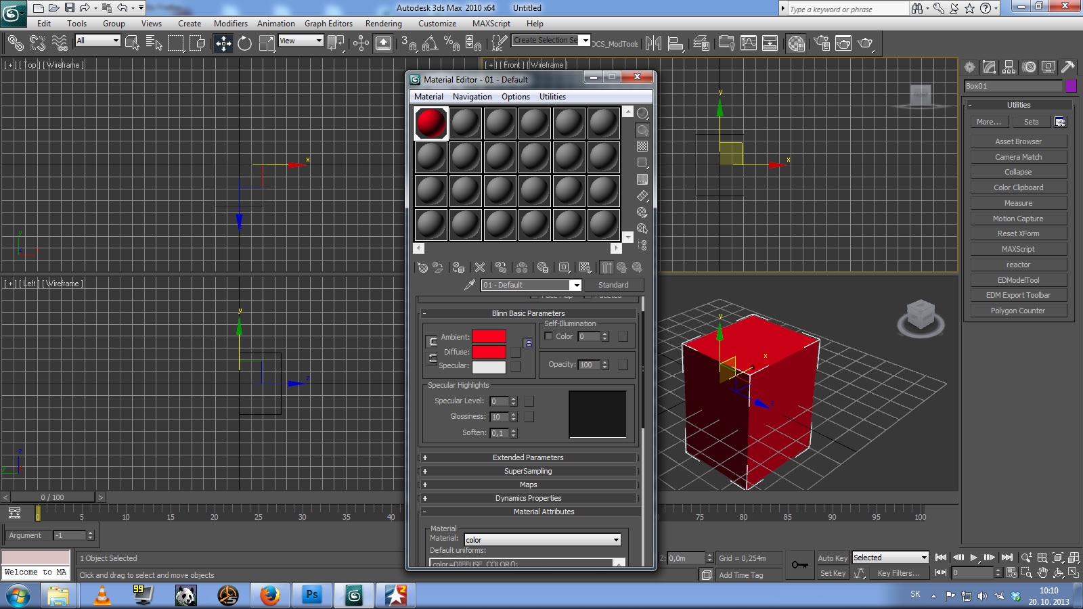
Task: Open the Rendering menu
Action: [384, 23]
